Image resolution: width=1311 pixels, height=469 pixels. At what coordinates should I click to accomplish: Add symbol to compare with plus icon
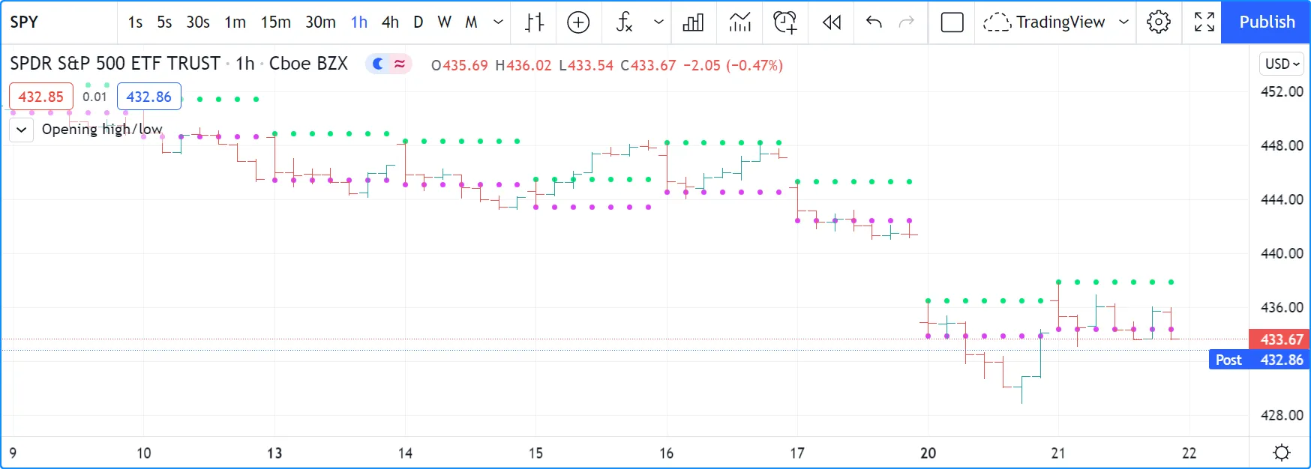point(578,22)
